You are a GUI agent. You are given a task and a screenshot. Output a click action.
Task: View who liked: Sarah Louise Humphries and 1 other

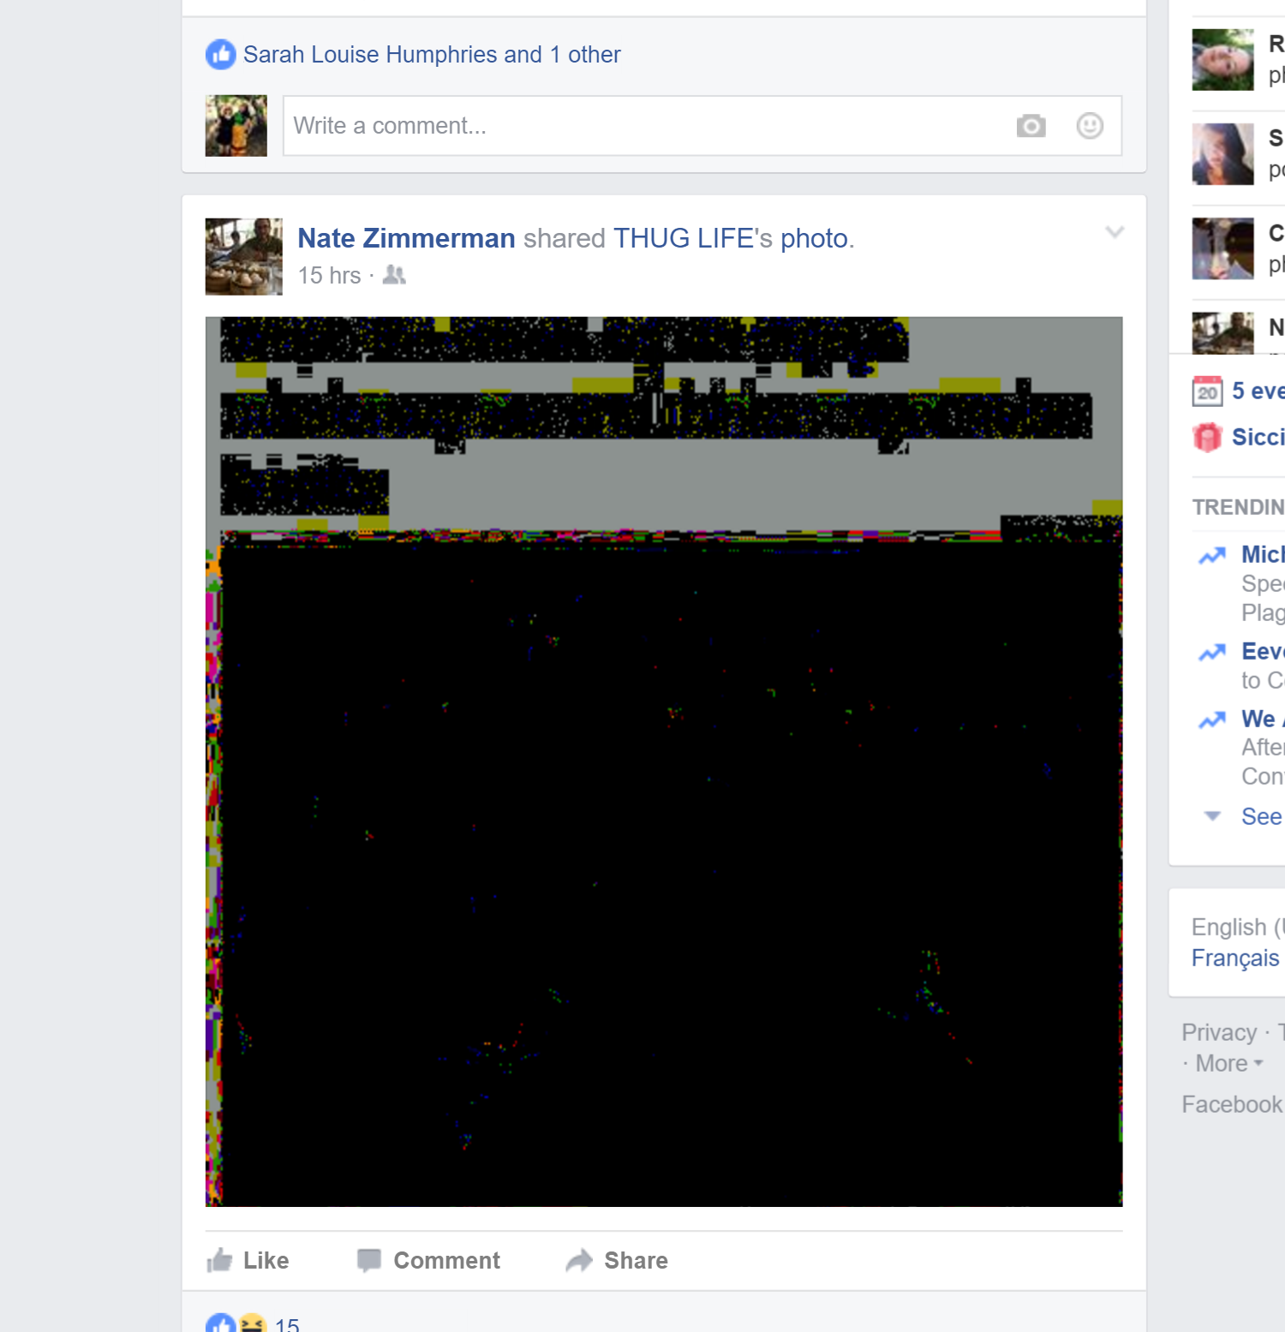pyautogui.click(x=432, y=54)
